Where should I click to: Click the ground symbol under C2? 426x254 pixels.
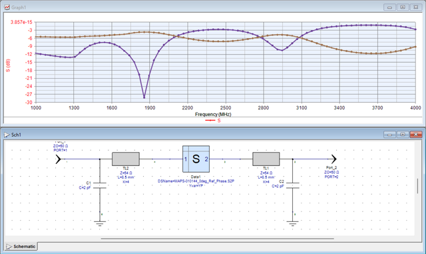pos(293,224)
